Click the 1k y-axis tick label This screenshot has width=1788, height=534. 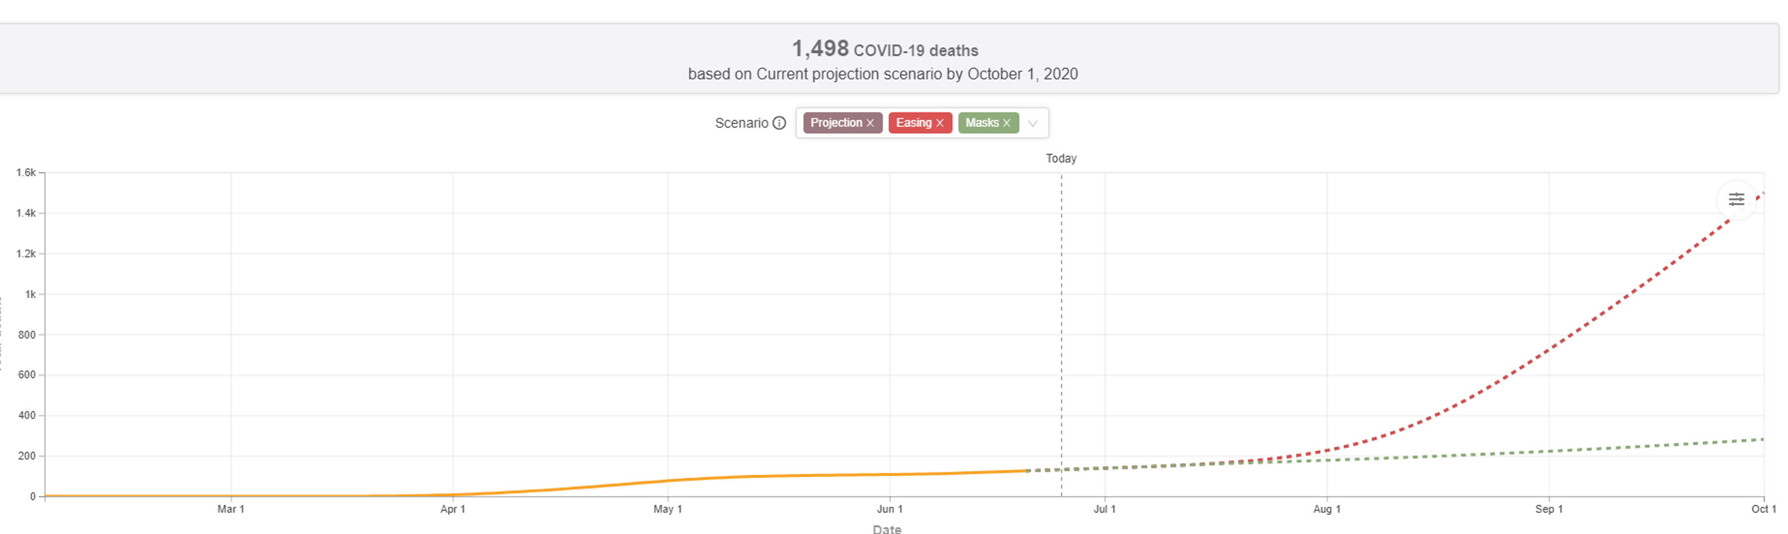pyautogui.click(x=31, y=295)
